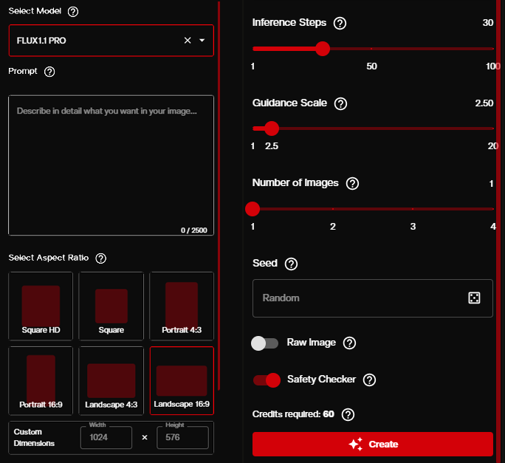This screenshot has height=463, width=505.
Task: Choose the Square aspect ratio
Action: click(111, 306)
